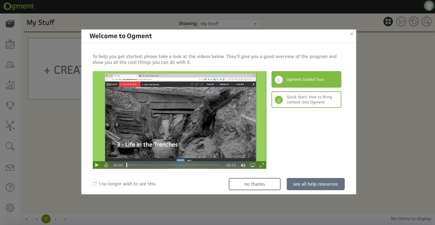435x225 pixels.
Task: Open the tags filter icon
Action: pos(414,22)
